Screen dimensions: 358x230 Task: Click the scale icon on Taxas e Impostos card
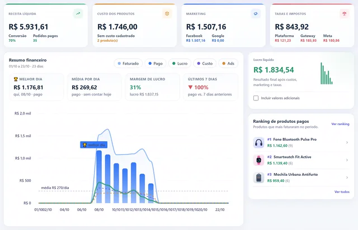pos(345,13)
